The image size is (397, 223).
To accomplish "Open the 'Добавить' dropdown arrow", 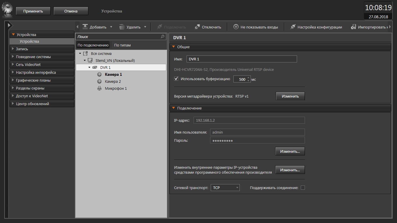I will click(111, 27).
